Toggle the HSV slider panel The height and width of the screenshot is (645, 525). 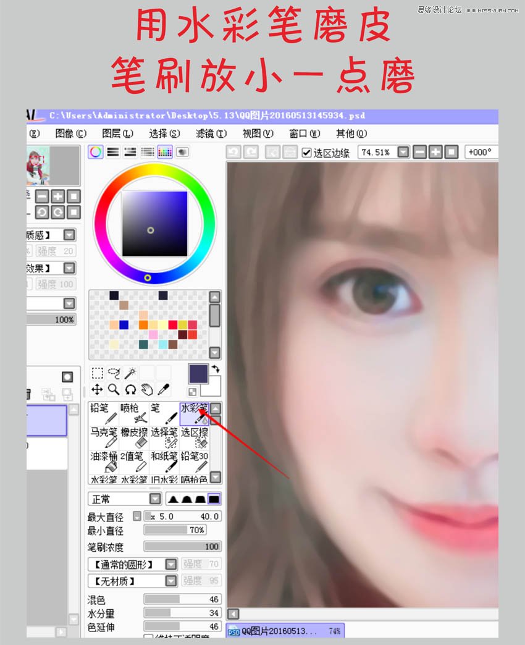coord(130,152)
